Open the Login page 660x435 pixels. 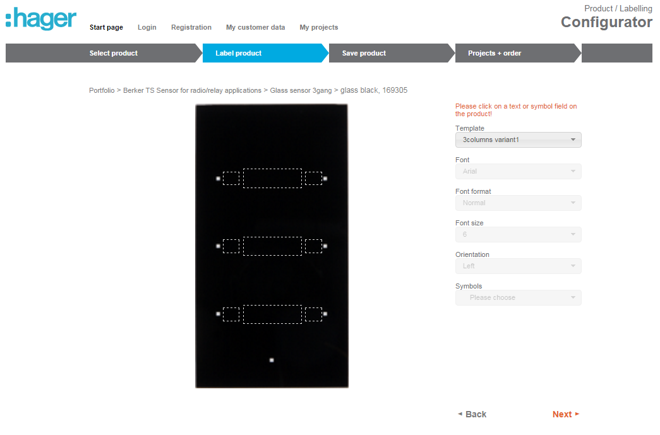coord(147,27)
